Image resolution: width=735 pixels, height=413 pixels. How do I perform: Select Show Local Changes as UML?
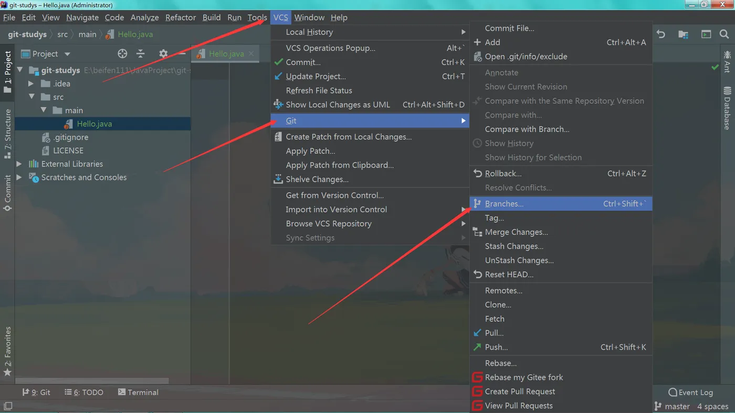point(370,104)
